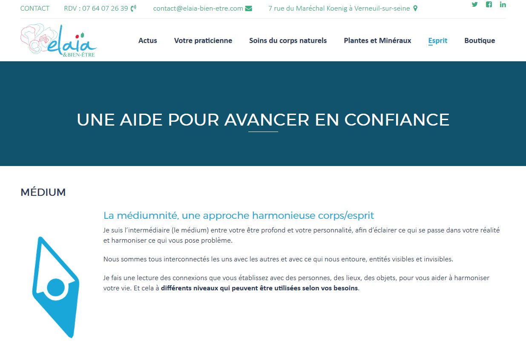This screenshot has height=361, width=526.
Task: Click the MÉDIUM section heading
Action: point(43,192)
